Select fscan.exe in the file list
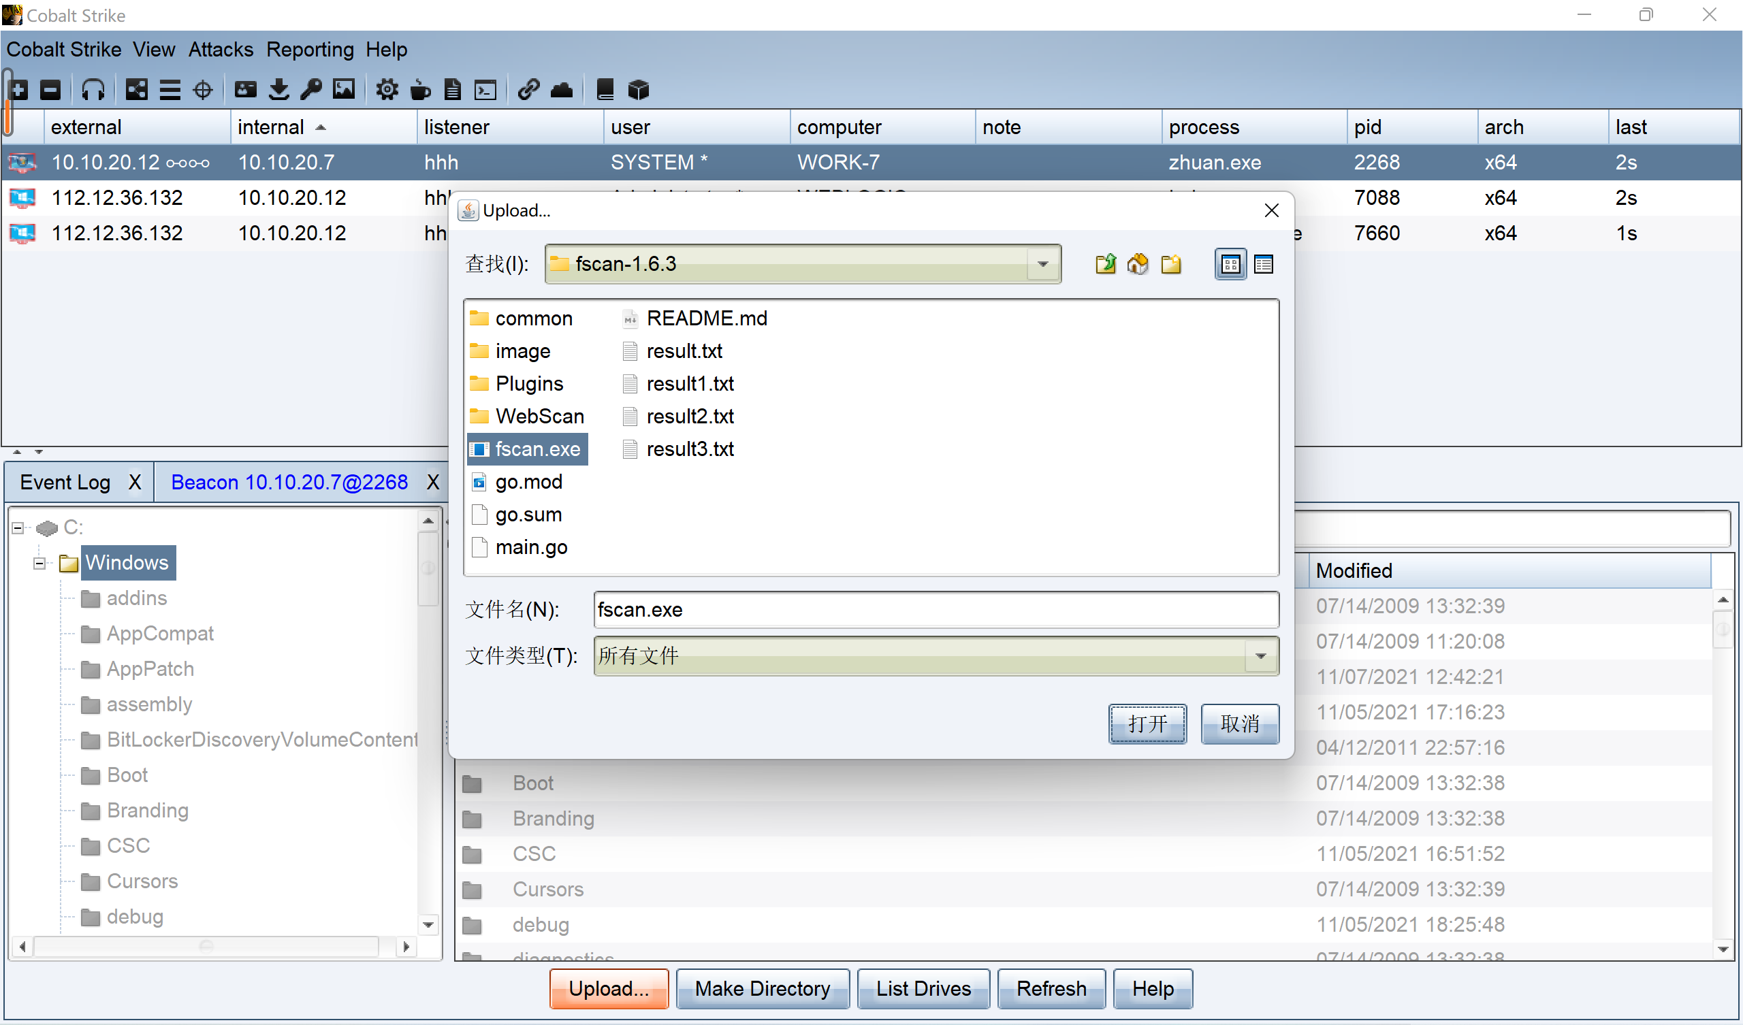Viewport: 1743px width, 1025px height. [x=528, y=449]
